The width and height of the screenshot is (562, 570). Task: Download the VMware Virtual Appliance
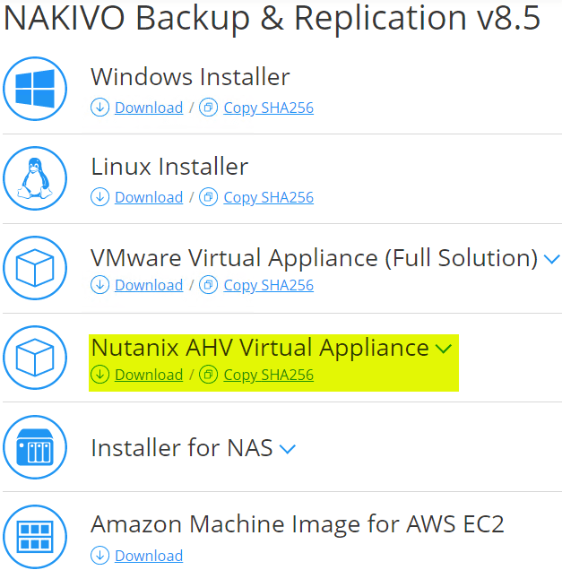148,285
